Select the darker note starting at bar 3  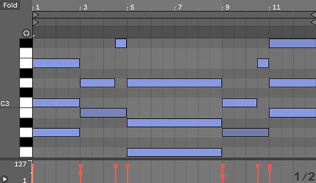point(103,113)
